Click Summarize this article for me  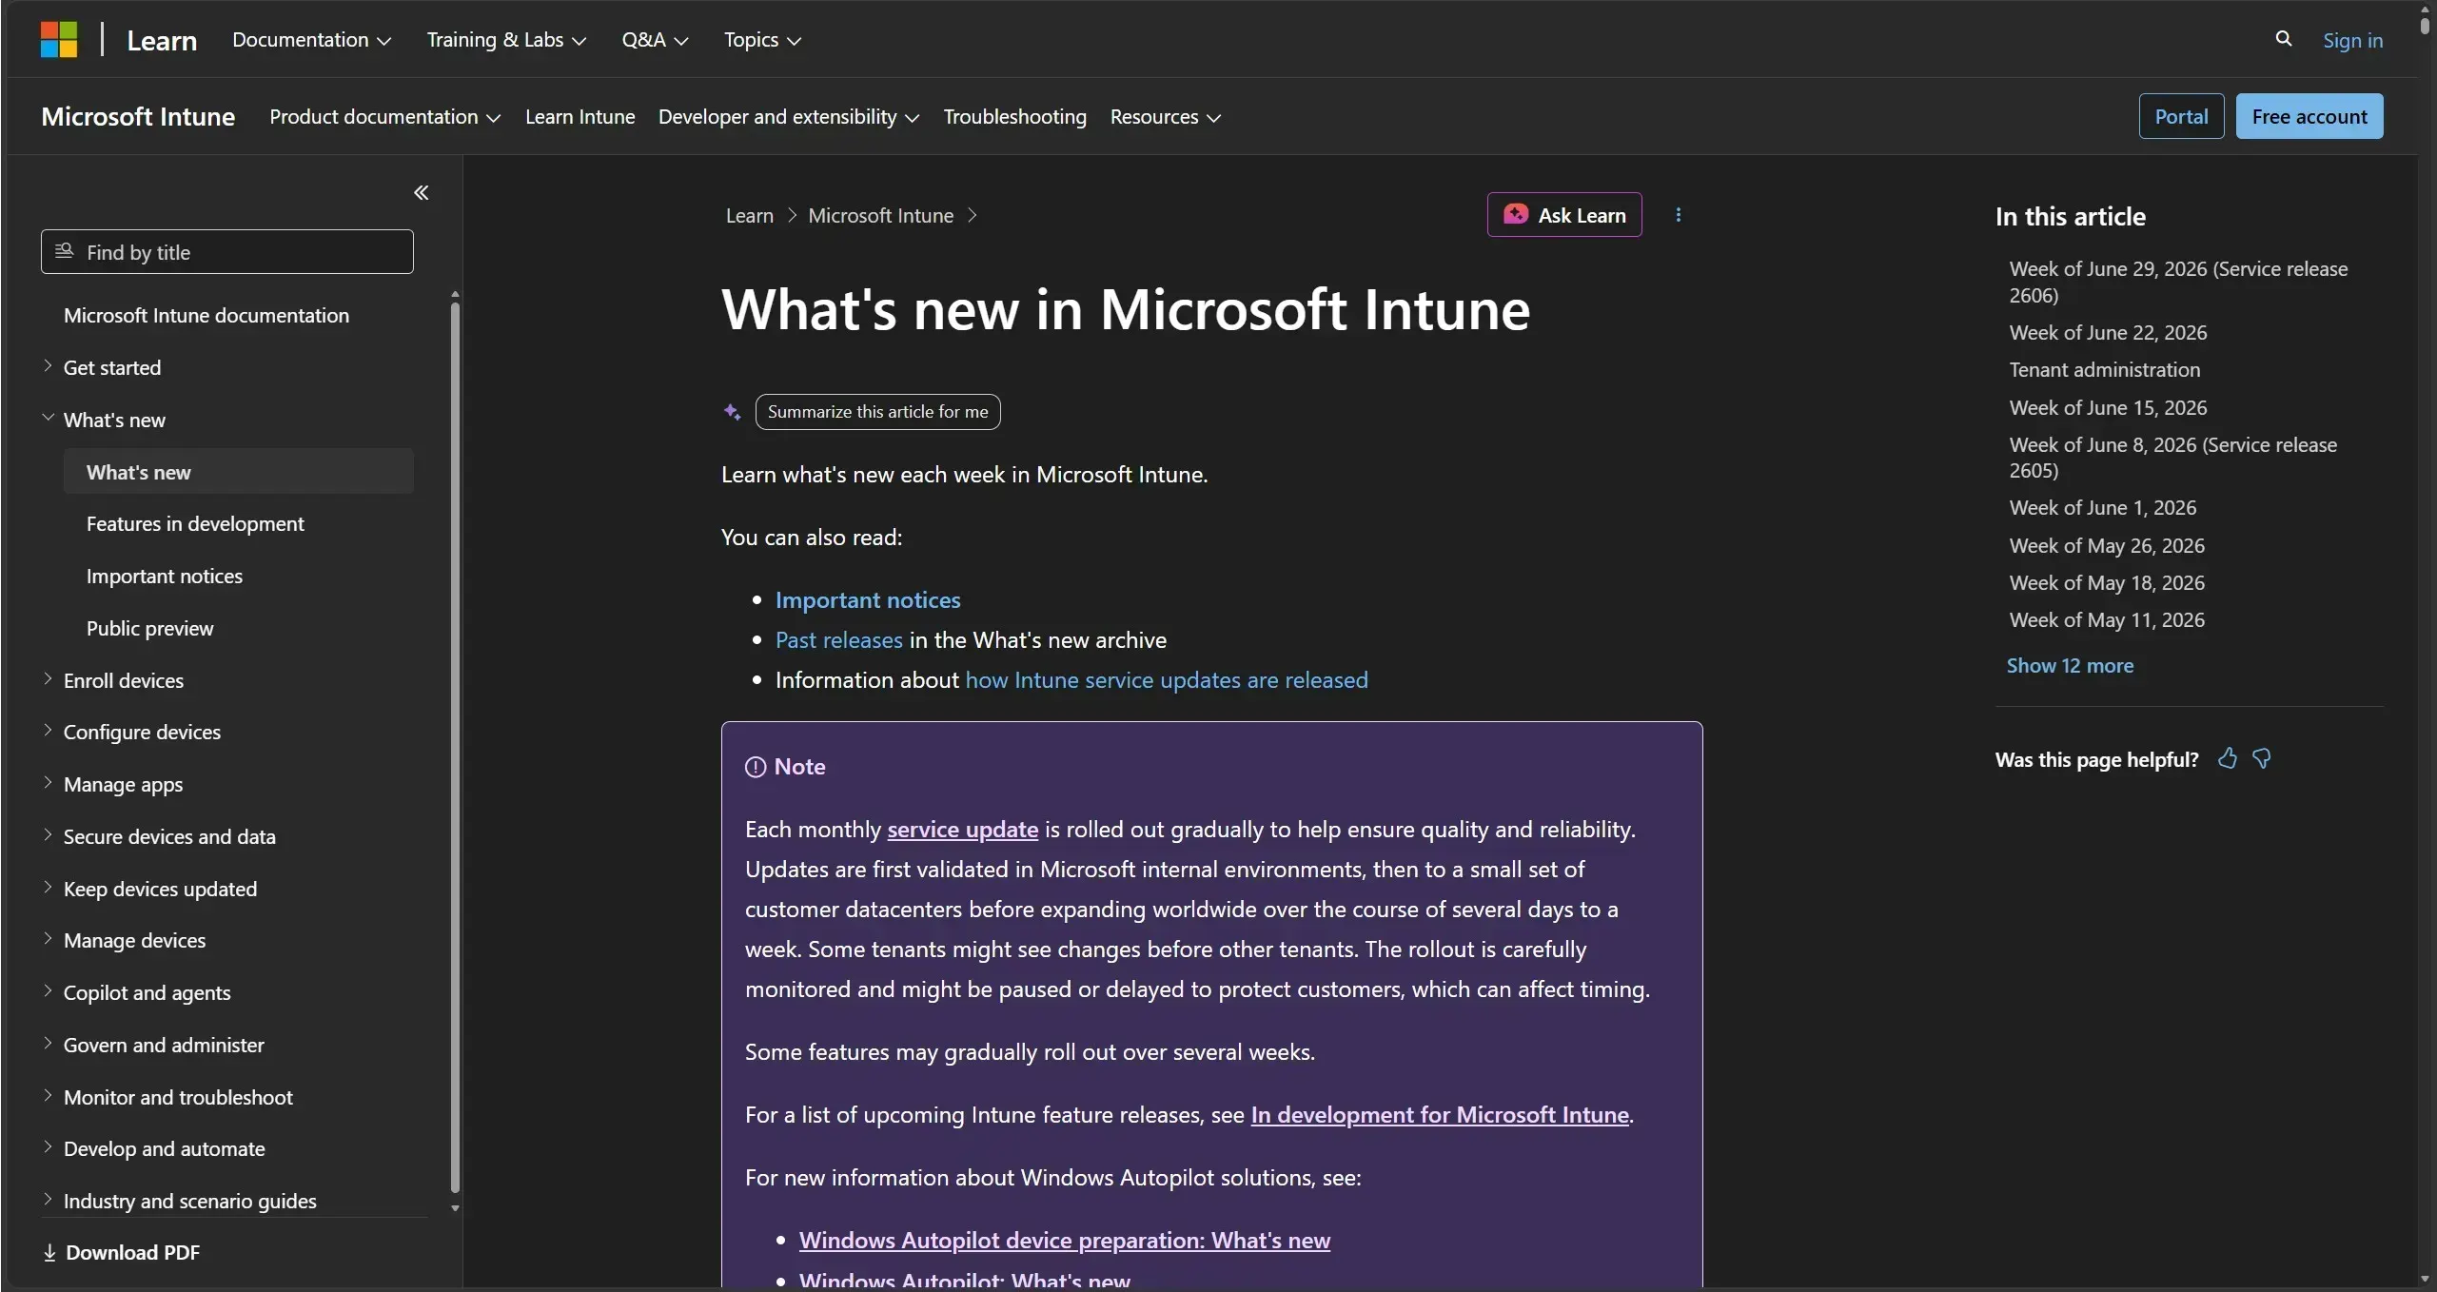[x=877, y=412]
